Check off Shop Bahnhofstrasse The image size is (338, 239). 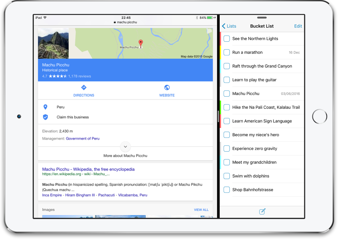tap(227, 190)
